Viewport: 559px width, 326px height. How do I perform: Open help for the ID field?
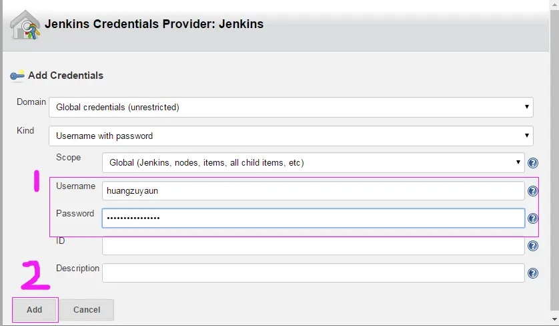[x=532, y=246]
